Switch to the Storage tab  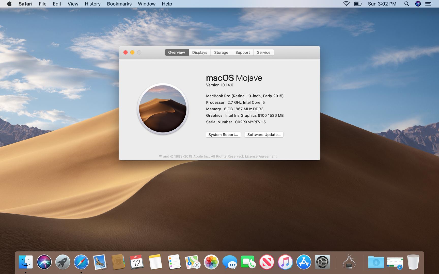pos(221,52)
